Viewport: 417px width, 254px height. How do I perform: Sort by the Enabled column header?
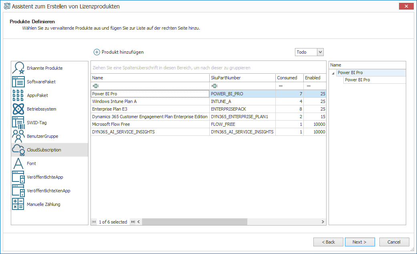(x=315, y=78)
